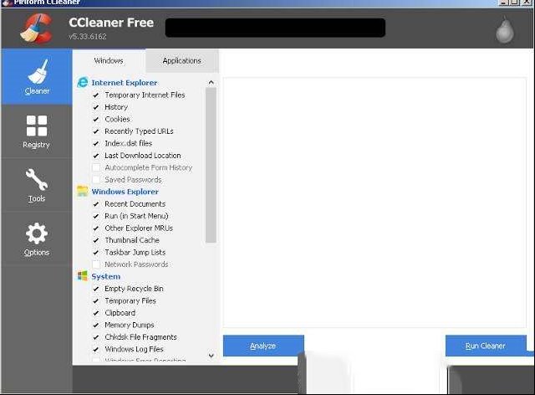This screenshot has width=535, height=395.
Task: Click the CCleaner logo in header
Action: coord(36,28)
